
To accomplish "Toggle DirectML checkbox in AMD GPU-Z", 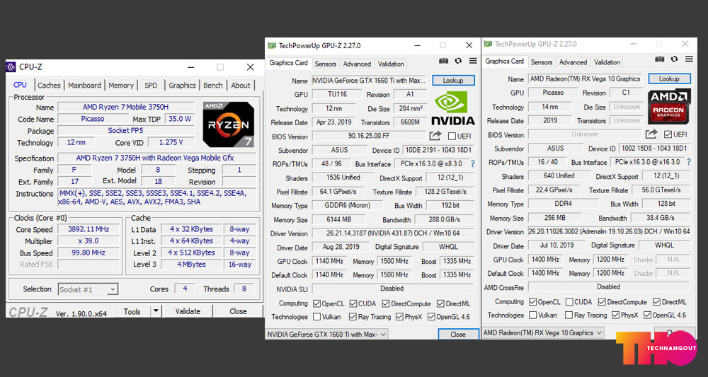I will point(656,302).
